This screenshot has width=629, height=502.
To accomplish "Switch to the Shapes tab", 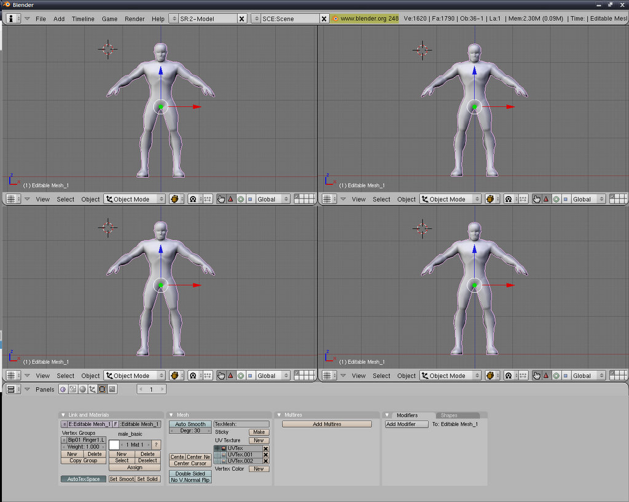I will click(449, 415).
